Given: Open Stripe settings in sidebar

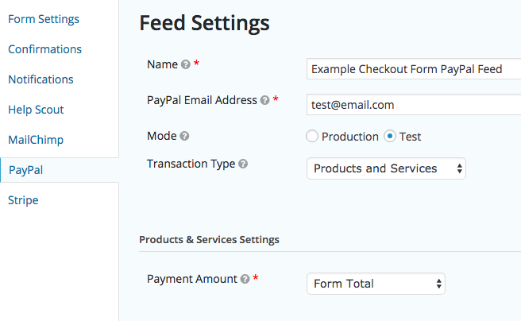Looking at the screenshot, I should pyautogui.click(x=23, y=200).
